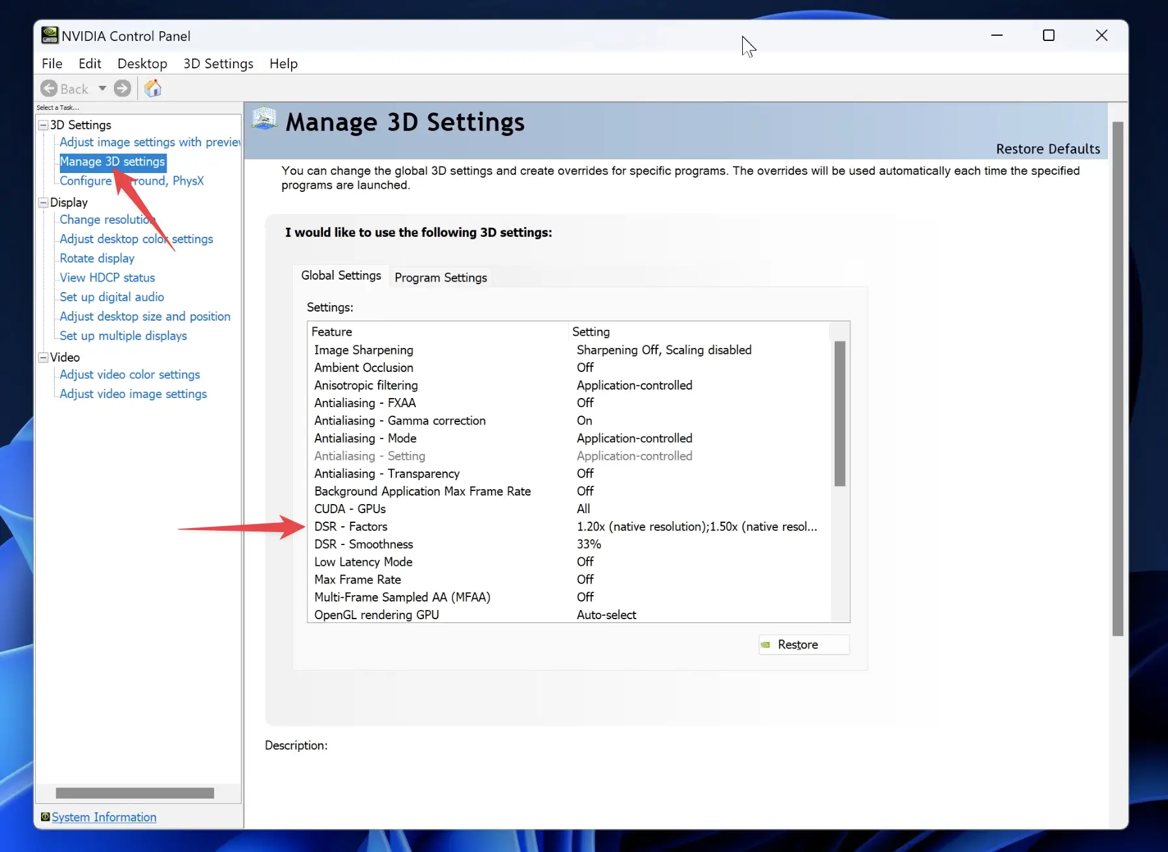
Task: Click the Forward arrow icon in toolbar
Action: 122,88
